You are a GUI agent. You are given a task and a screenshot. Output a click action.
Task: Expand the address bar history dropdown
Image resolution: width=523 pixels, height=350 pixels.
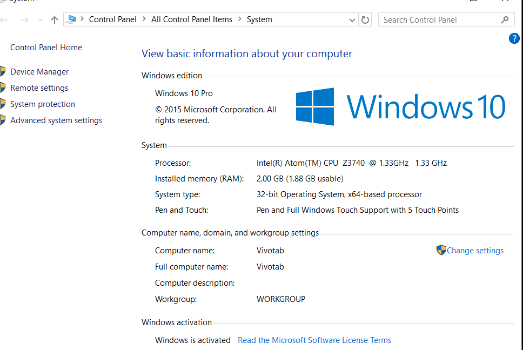352,21
